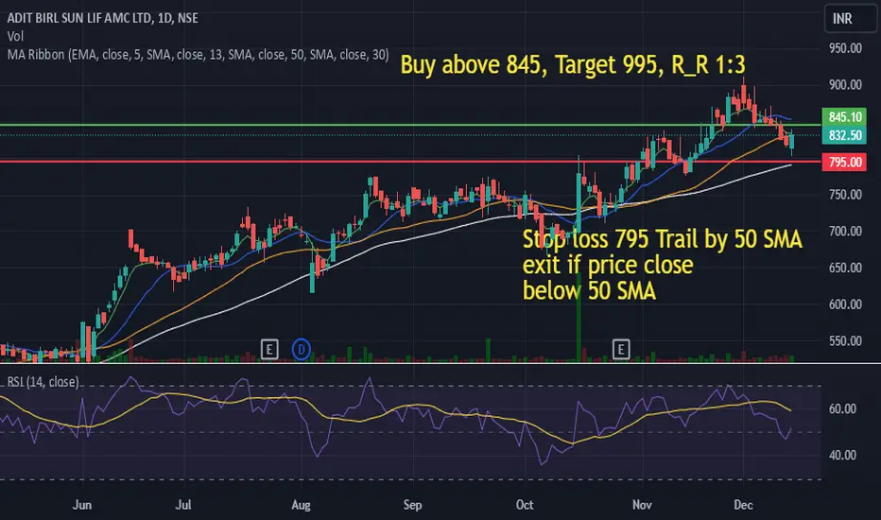Click the RSI (14, close) indicator label
881x520 pixels.
click(43, 382)
